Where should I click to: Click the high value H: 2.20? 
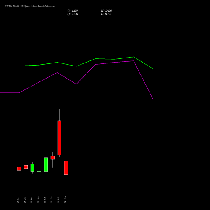(106, 10)
